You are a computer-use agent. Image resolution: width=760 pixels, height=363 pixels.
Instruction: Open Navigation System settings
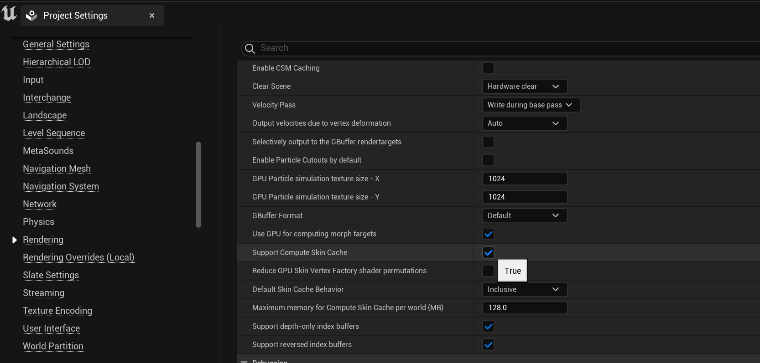point(61,186)
